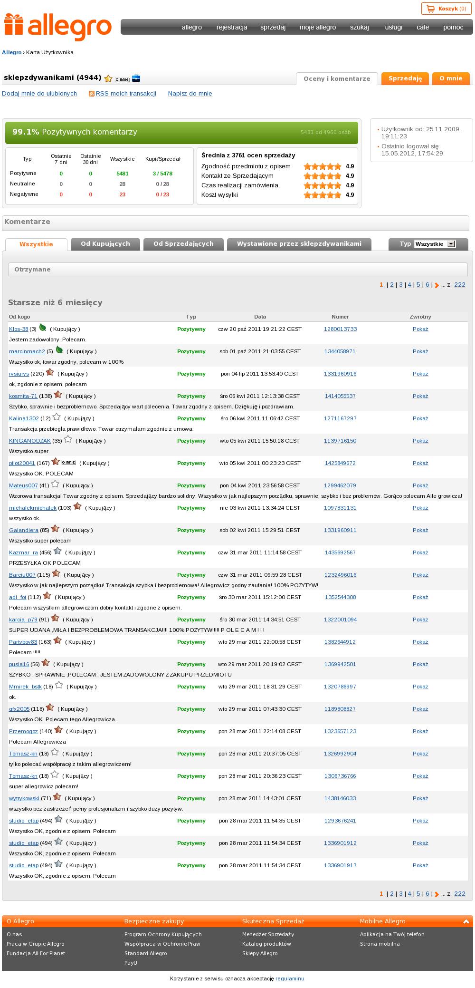This screenshot has height=988, width=475.
Task: Click the next-page arrow below the comments list
Action: (437, 894)
